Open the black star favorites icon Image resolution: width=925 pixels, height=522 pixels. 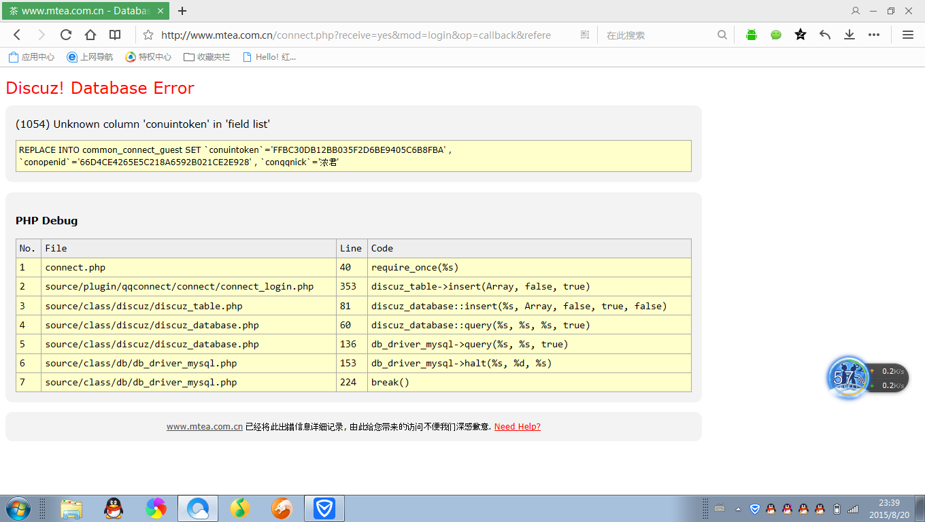pyautogui.click(x=801, y=35)
